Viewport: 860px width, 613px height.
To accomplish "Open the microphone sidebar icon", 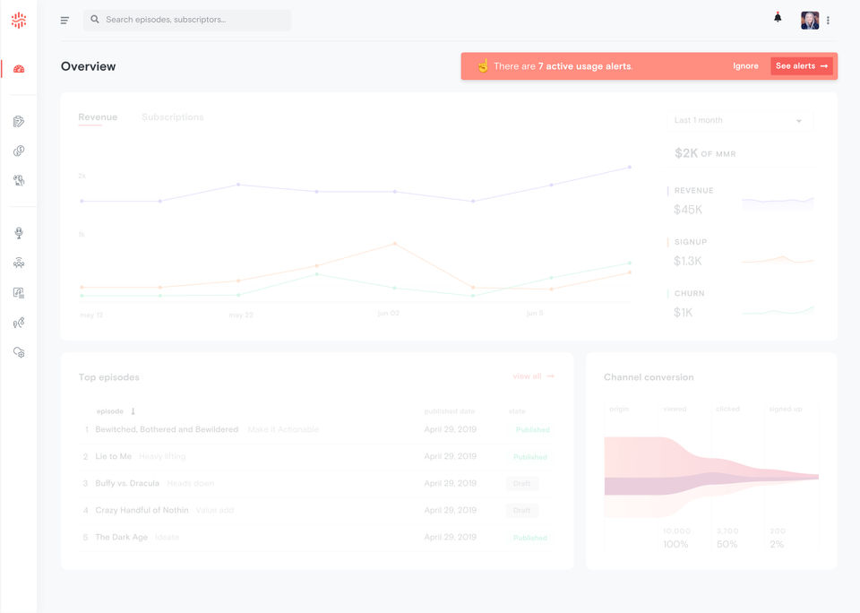I will tap(19, 233).
